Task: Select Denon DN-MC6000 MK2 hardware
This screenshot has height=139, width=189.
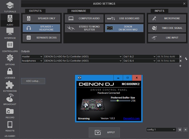Action: click(x=124, y=28)
